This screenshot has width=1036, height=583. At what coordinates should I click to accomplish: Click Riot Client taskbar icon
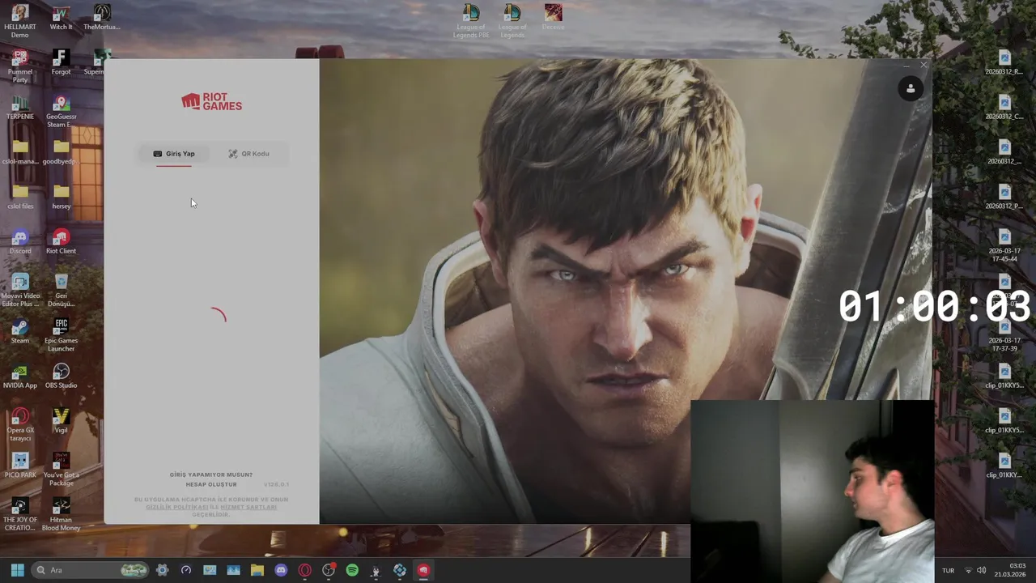pyautogui.click(x=423, y=570)
